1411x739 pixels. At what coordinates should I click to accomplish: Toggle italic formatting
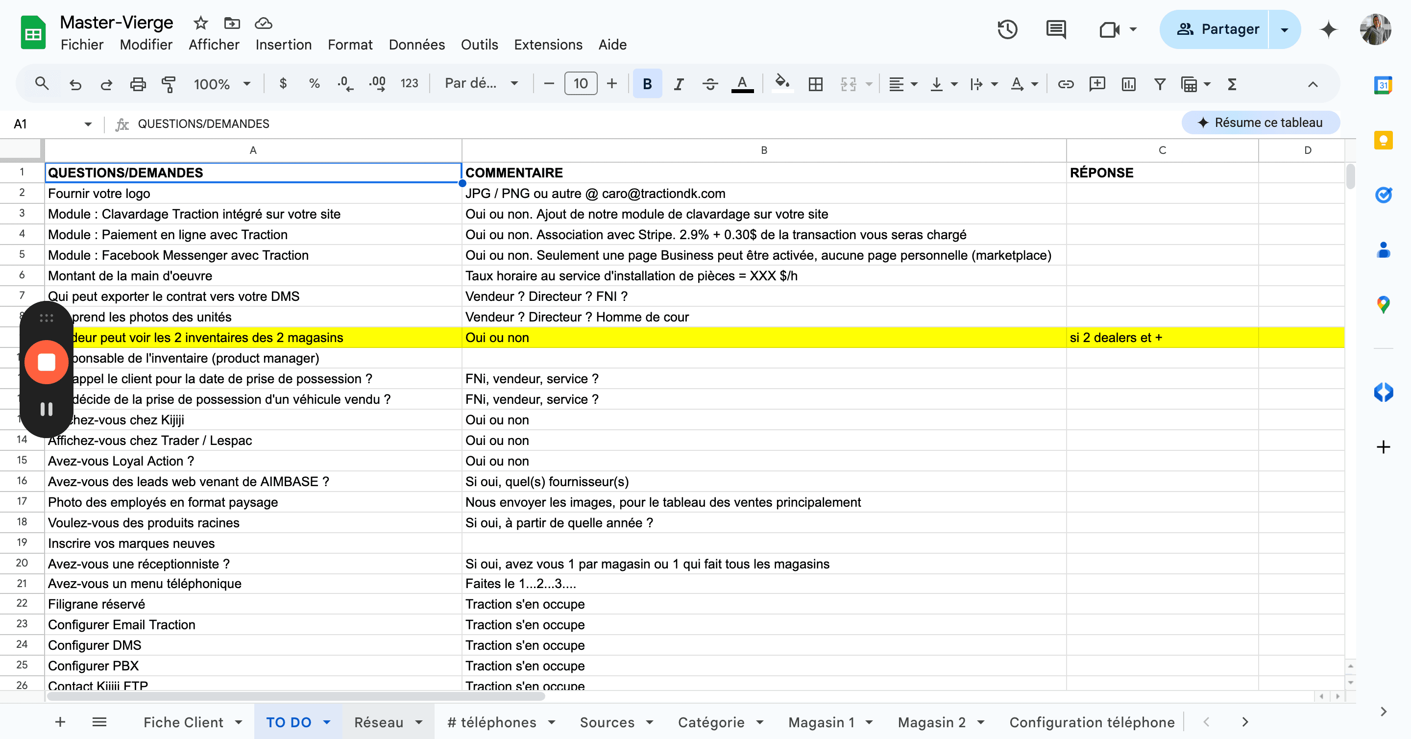[x=679, y=84]
